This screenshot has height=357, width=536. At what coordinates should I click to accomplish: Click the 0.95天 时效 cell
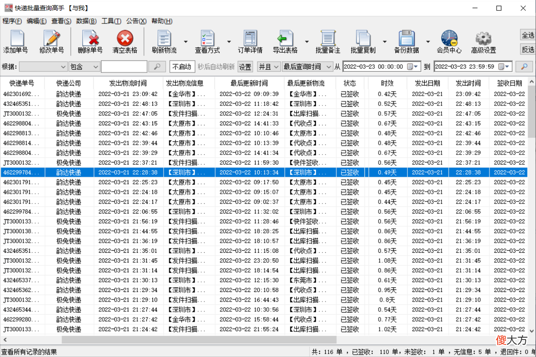point(387,290)
